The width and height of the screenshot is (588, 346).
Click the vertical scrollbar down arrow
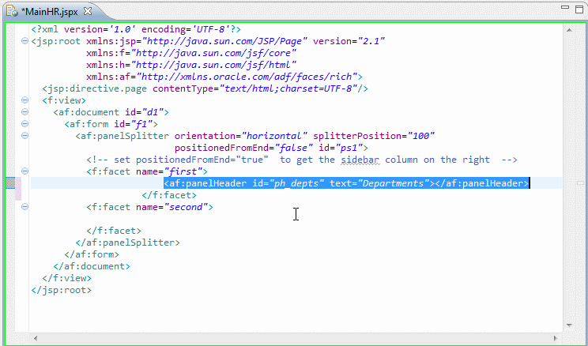point(569,325)
